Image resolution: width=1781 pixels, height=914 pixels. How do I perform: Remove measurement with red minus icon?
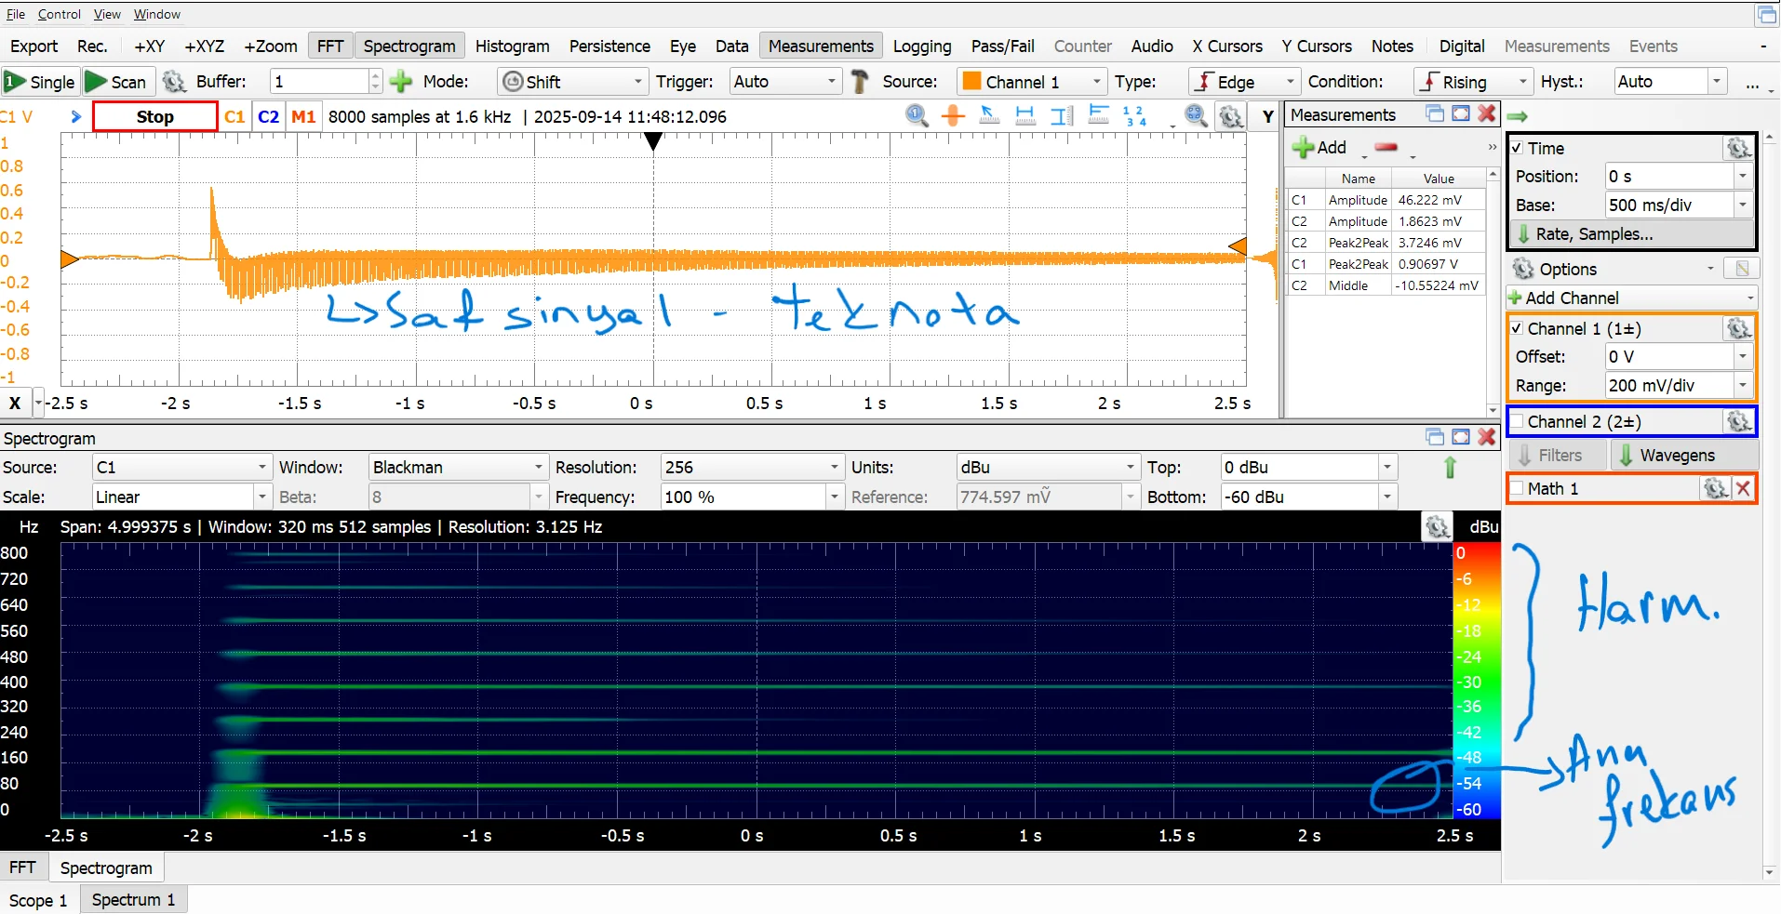tap(1386, 147)
